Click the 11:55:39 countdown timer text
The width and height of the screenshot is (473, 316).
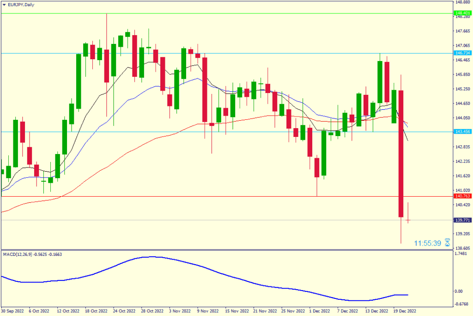pos(428,243)
